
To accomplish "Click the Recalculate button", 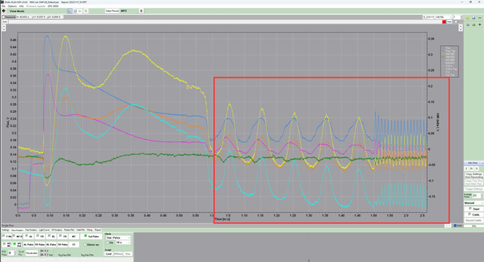I will [31, 254].
